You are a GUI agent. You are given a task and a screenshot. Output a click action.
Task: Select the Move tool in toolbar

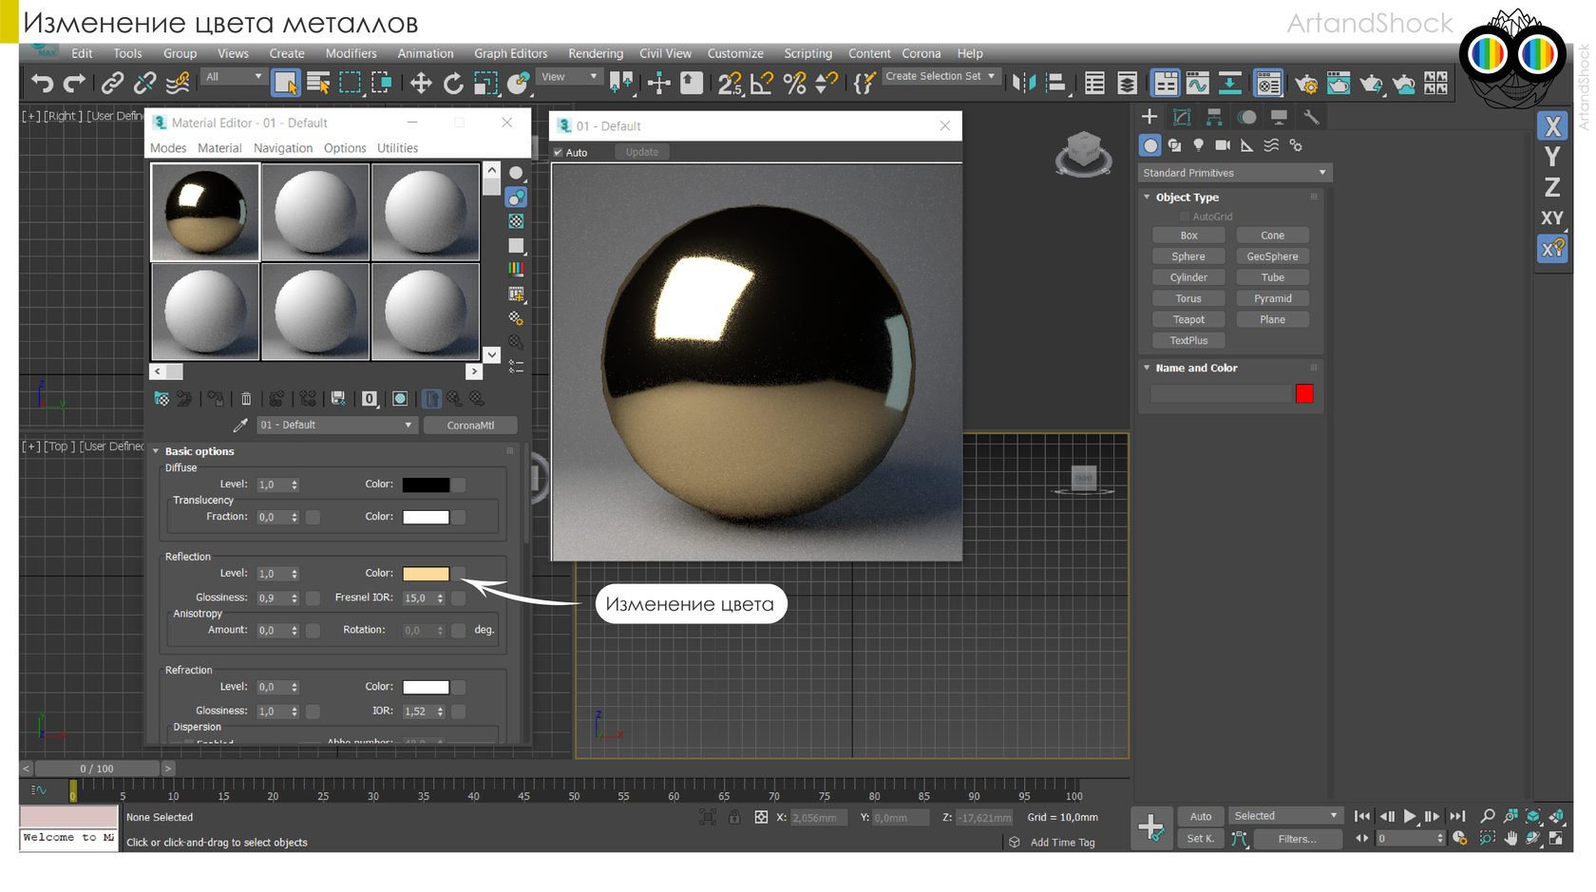click(421, 84)
